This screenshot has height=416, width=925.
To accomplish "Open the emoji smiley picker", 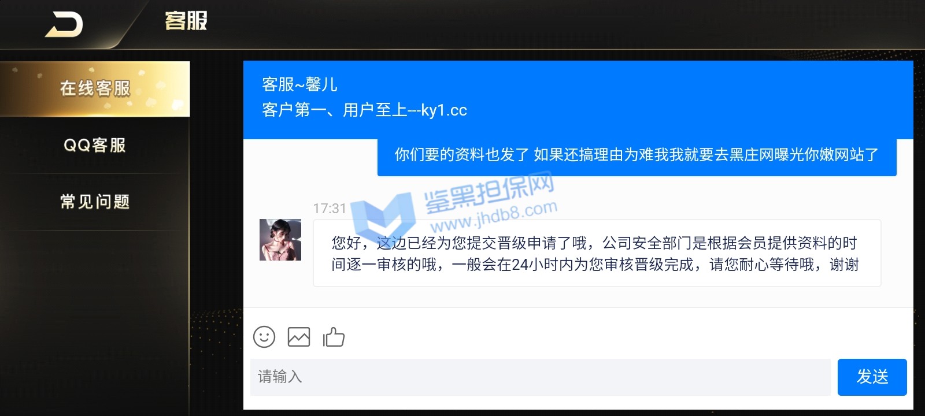I will (264, 337).
